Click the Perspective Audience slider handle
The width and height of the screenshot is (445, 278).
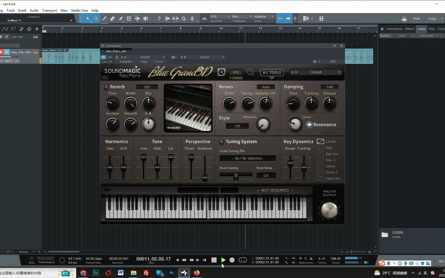point(205,178)
